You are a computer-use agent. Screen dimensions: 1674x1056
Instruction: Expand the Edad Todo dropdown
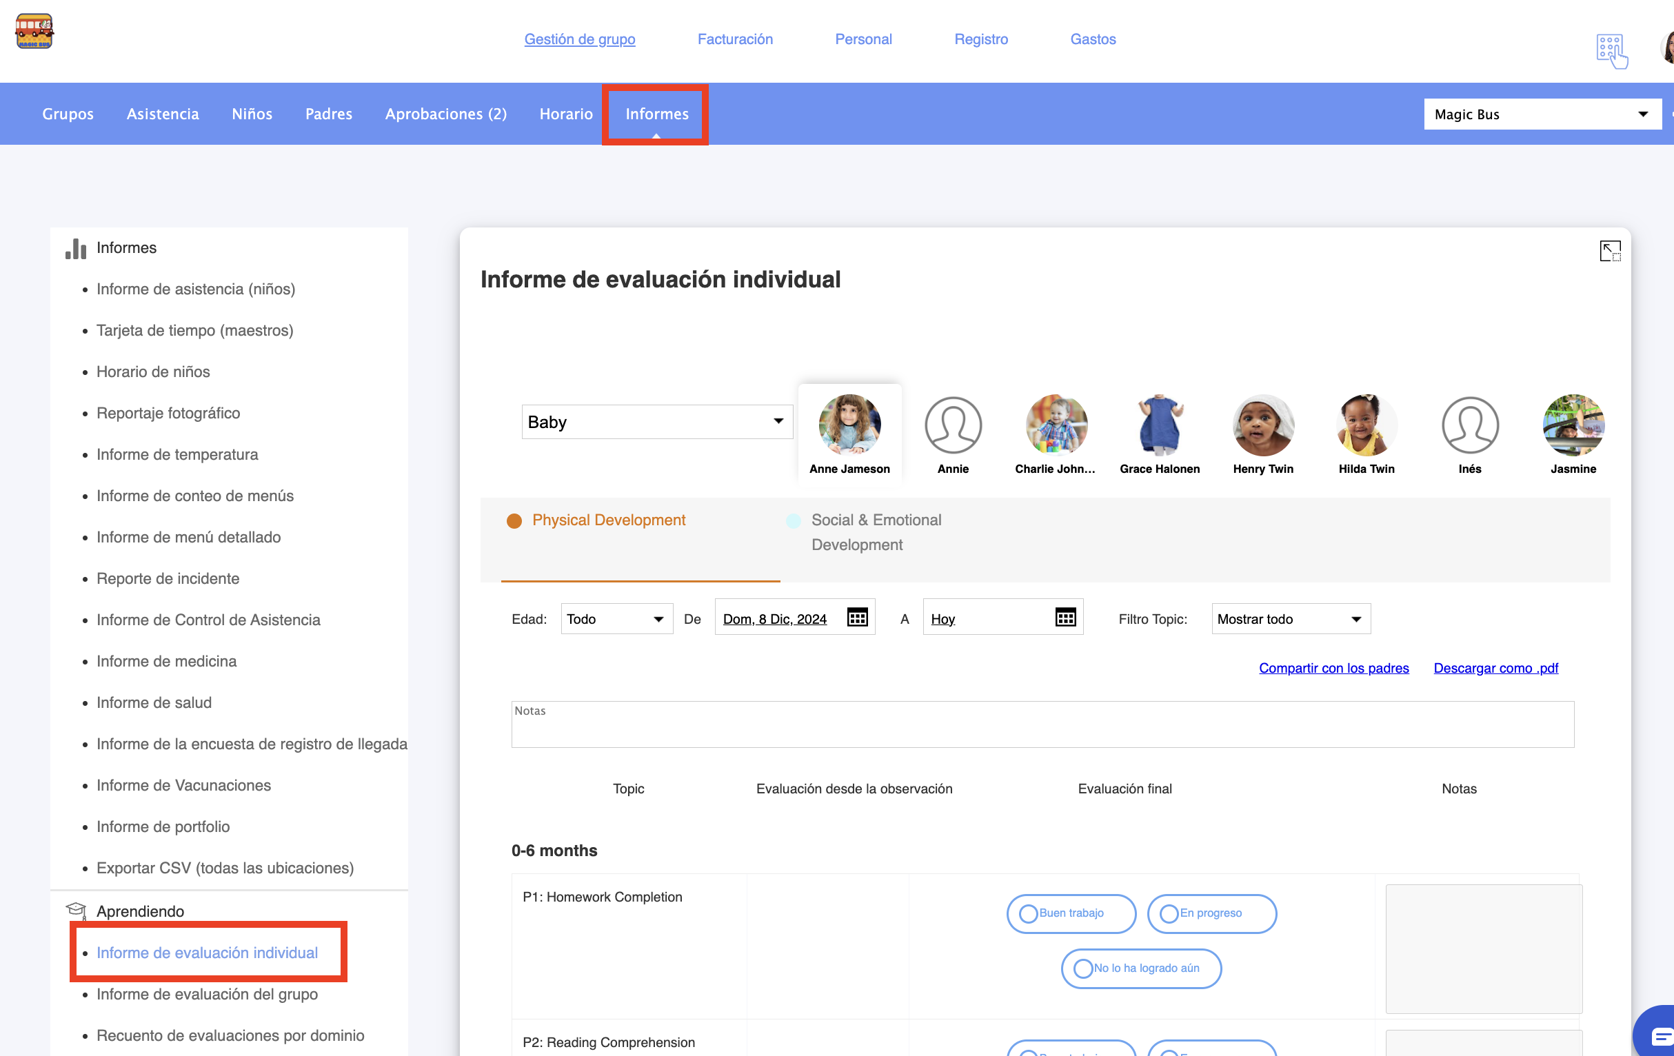616,619
